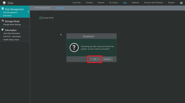This screenshot has height=103, width=185.
Task: Toggle the Enable RAID checkbox
Action: (41, 18)
